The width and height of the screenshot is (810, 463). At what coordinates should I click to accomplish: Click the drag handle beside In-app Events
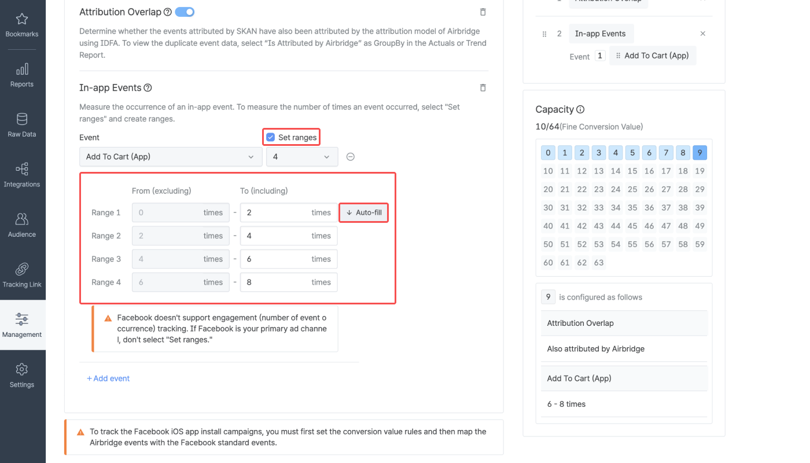(x=544, y=34)
